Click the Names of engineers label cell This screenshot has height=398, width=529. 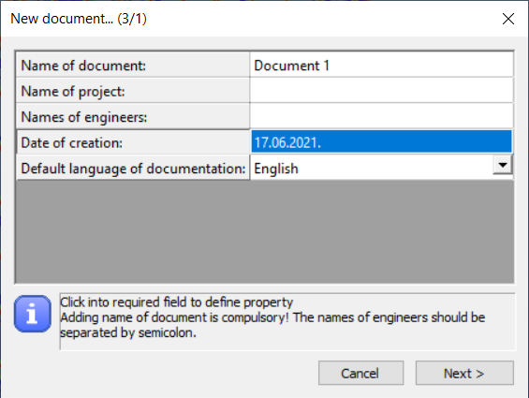133,116
